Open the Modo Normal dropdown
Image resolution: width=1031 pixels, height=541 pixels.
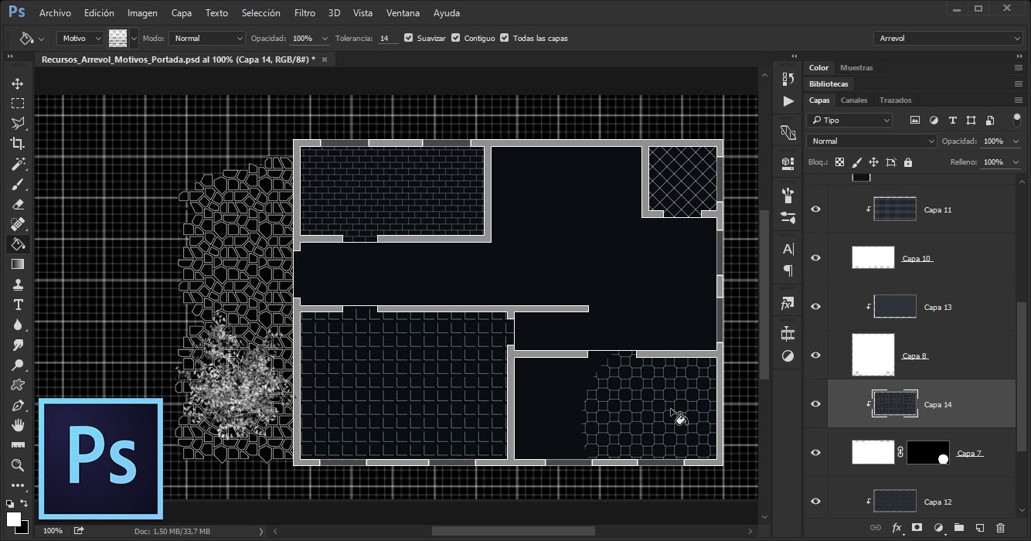point(207,38)
